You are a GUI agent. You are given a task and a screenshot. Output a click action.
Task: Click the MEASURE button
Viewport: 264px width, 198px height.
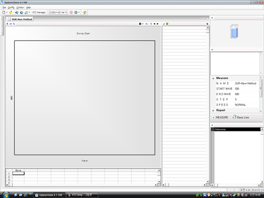click(x=220, y=117)
